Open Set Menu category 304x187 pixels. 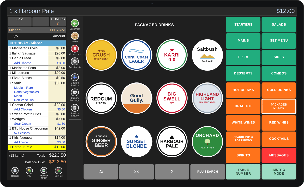(x=279, y=41)
